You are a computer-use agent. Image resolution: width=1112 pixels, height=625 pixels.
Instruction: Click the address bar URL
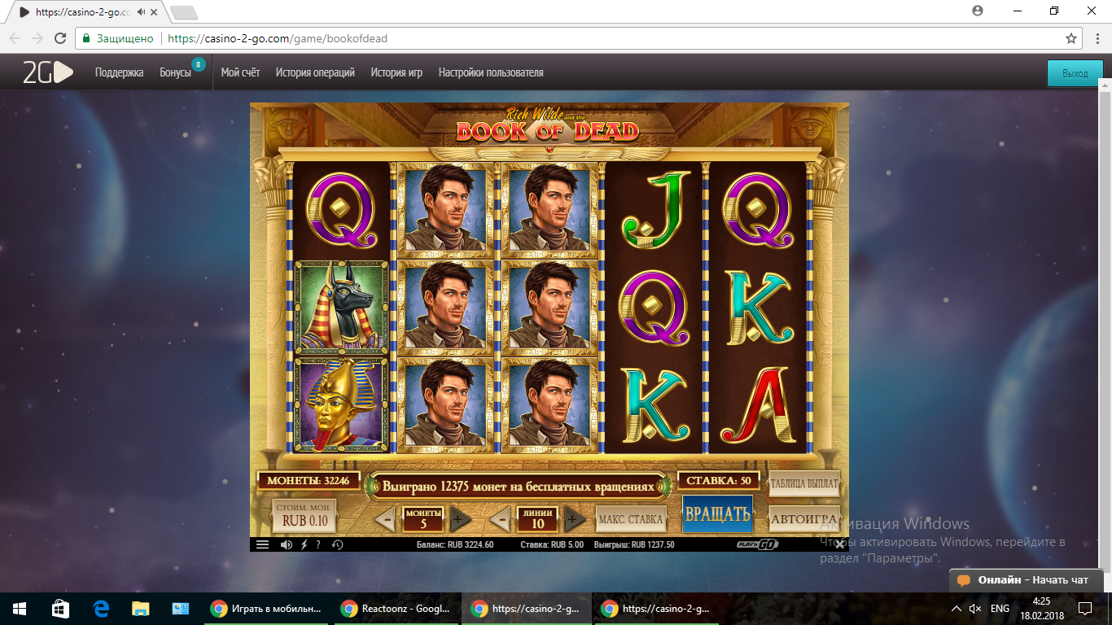coord(278,38)
